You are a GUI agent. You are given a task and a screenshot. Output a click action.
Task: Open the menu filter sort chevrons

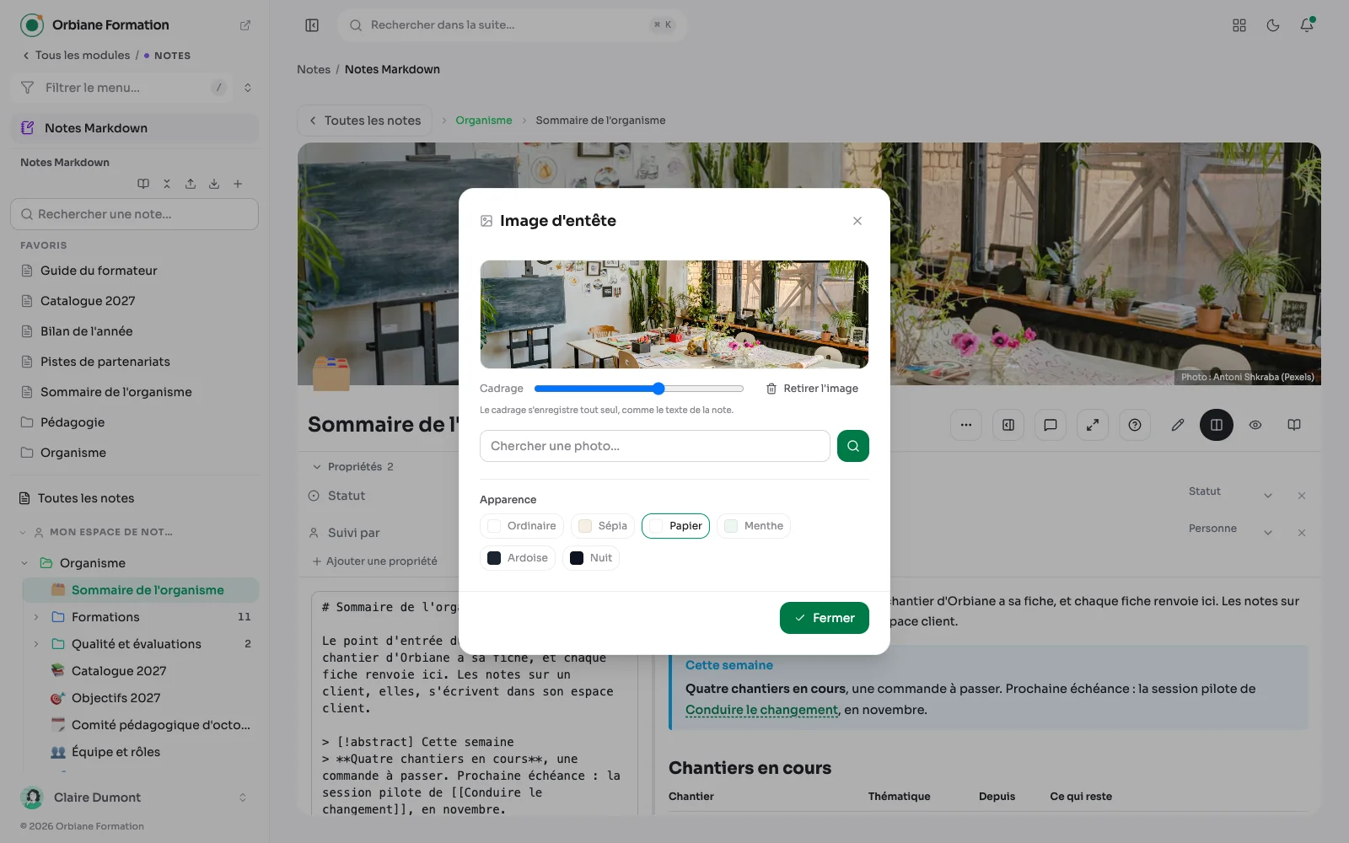[x=248, y=88]
